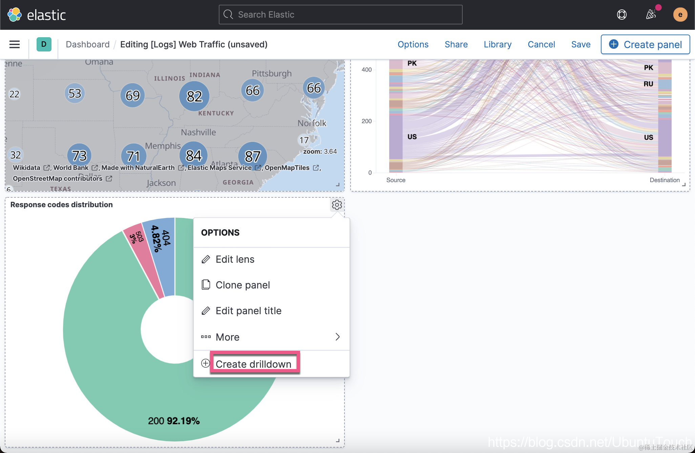Click the user avatar 'e'
Screen dimensions: 695x453
tap(680, 15)
